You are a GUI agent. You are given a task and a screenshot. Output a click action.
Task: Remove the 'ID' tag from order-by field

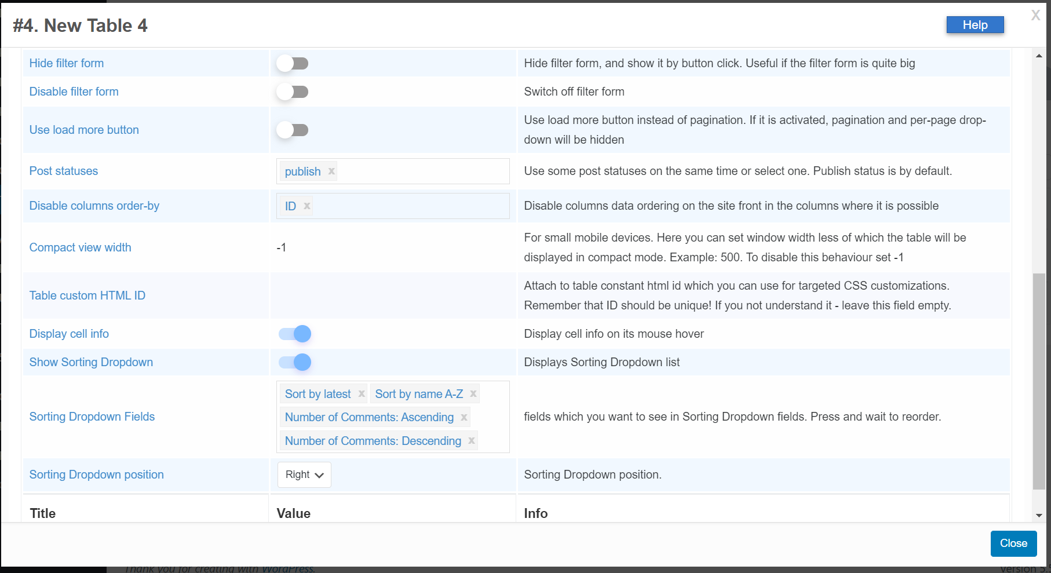(307, 206)
